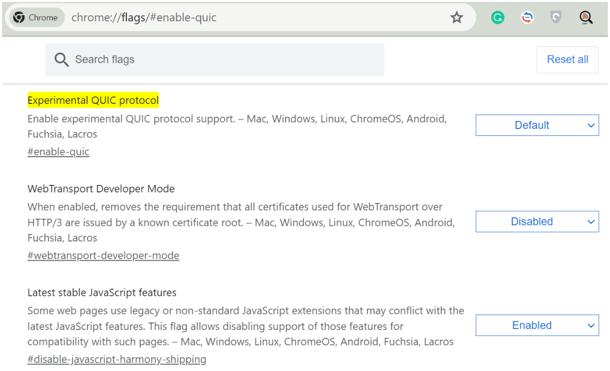Screen dimensions: 610x371
Task: Open the WebTransport Developer Mode dropdown
Action: (x=537, y=221)
